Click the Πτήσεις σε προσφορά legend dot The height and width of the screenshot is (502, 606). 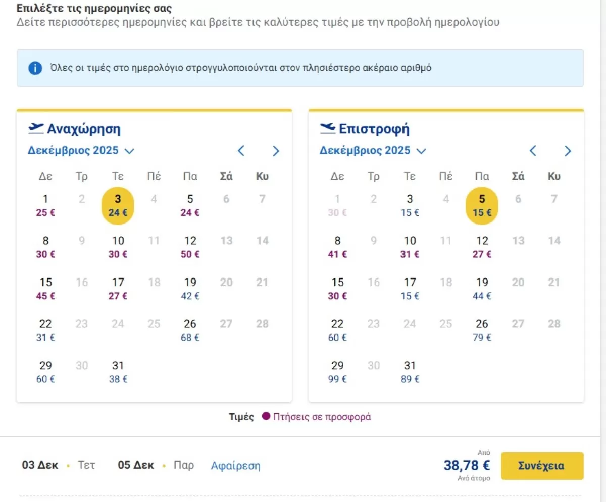pos(266,417)
